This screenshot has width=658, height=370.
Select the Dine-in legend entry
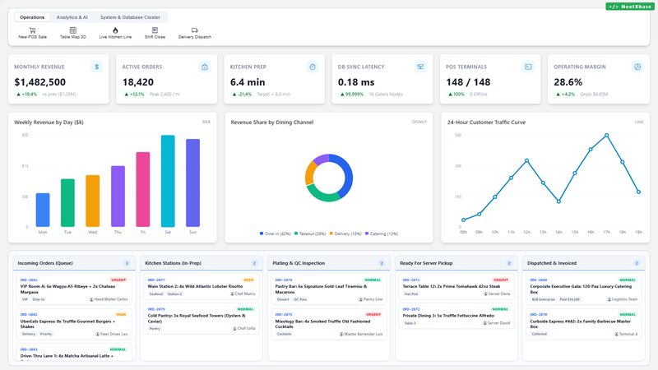tap(276, 234)
